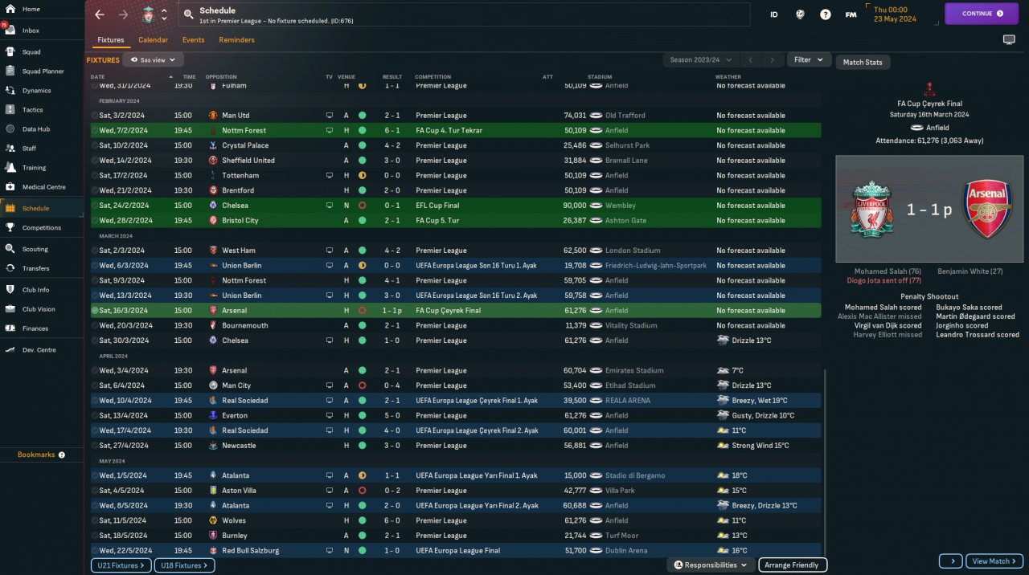Viewport: 1029px width, 575px height.
Task: Sort fixtures by the DATE column header
Action: point(98,77)
